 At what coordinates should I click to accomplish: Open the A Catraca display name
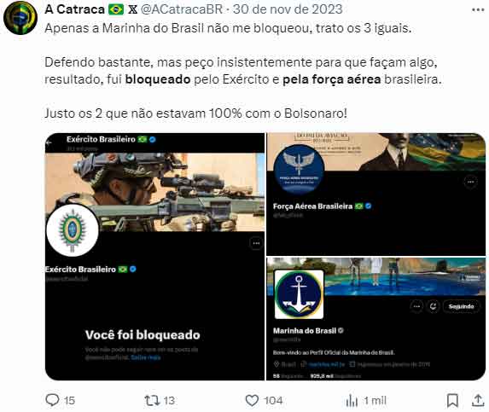[74, 9]
